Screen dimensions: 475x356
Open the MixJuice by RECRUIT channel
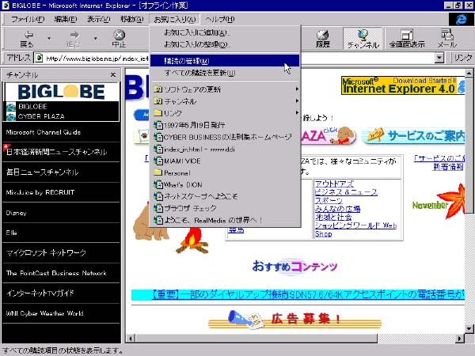[x=61, y=192]
